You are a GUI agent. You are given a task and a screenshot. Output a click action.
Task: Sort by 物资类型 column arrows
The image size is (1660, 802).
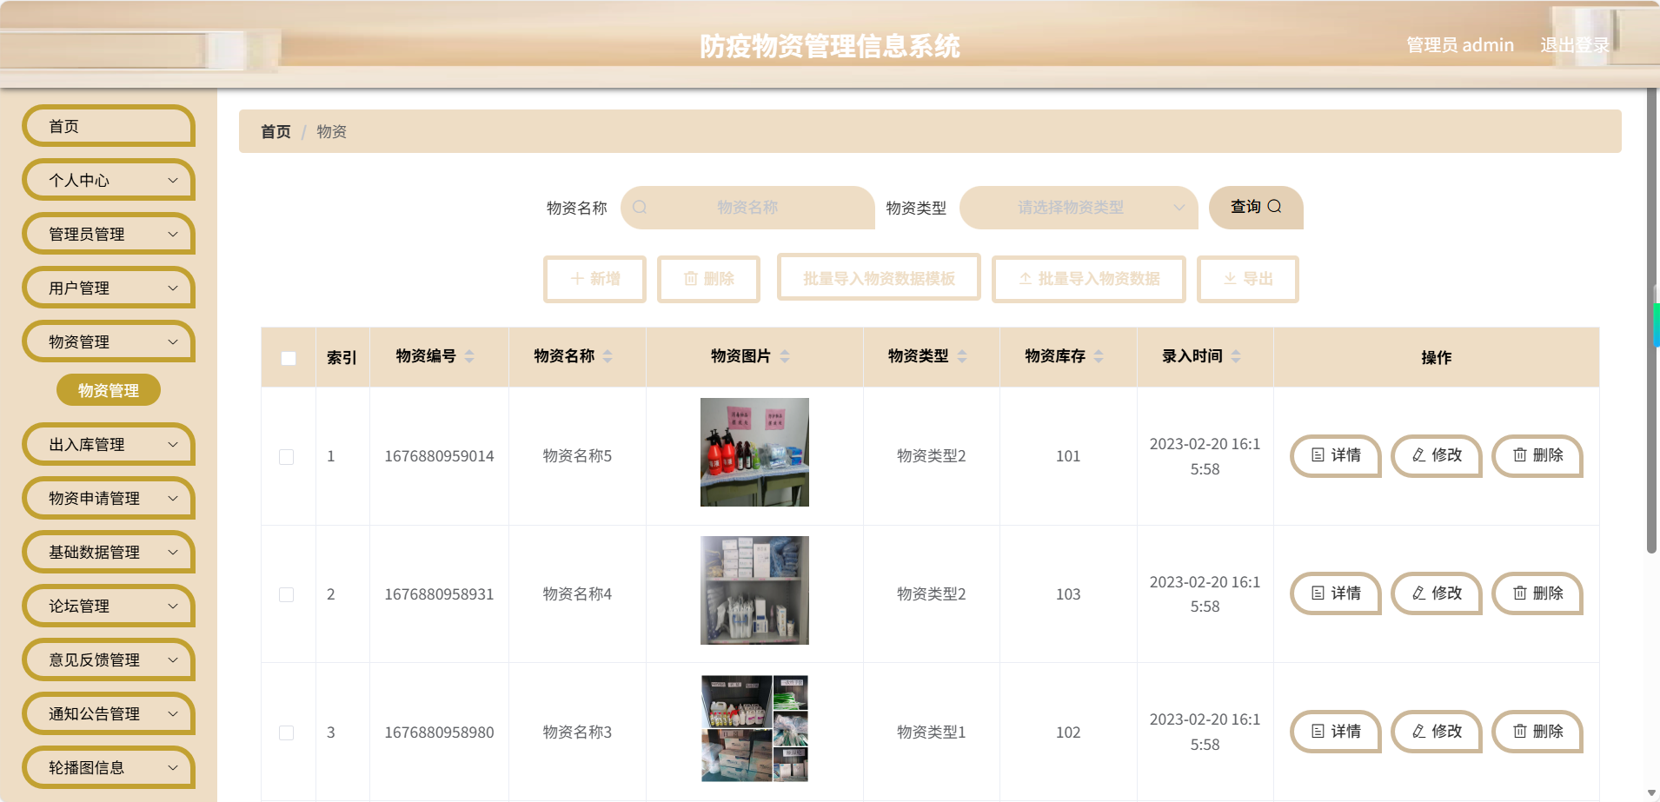pyautogui.click(x=962, y=356)
